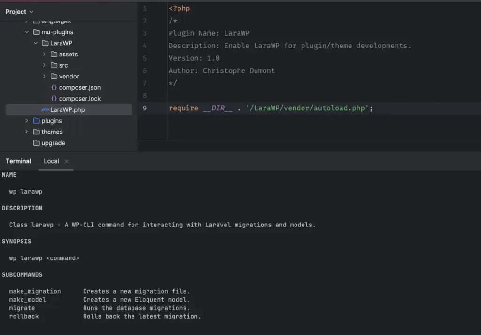Click the braces icon next to composer.json
Image resolution: width=481 pixels, height=335 pixels.
click(53, 87)
